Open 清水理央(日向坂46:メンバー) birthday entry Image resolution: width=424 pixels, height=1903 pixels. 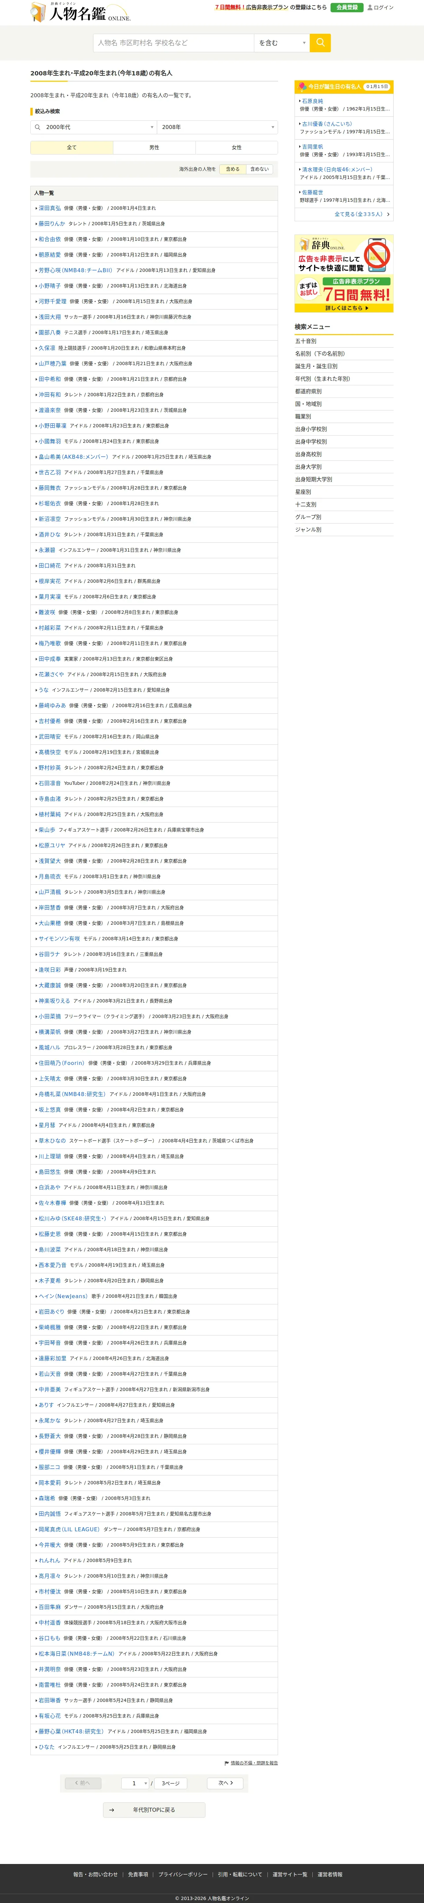tap(337, 169)
